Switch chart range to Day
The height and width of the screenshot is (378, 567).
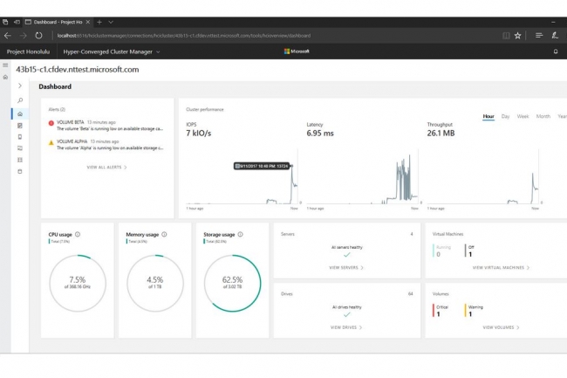[x=505, y=116]
